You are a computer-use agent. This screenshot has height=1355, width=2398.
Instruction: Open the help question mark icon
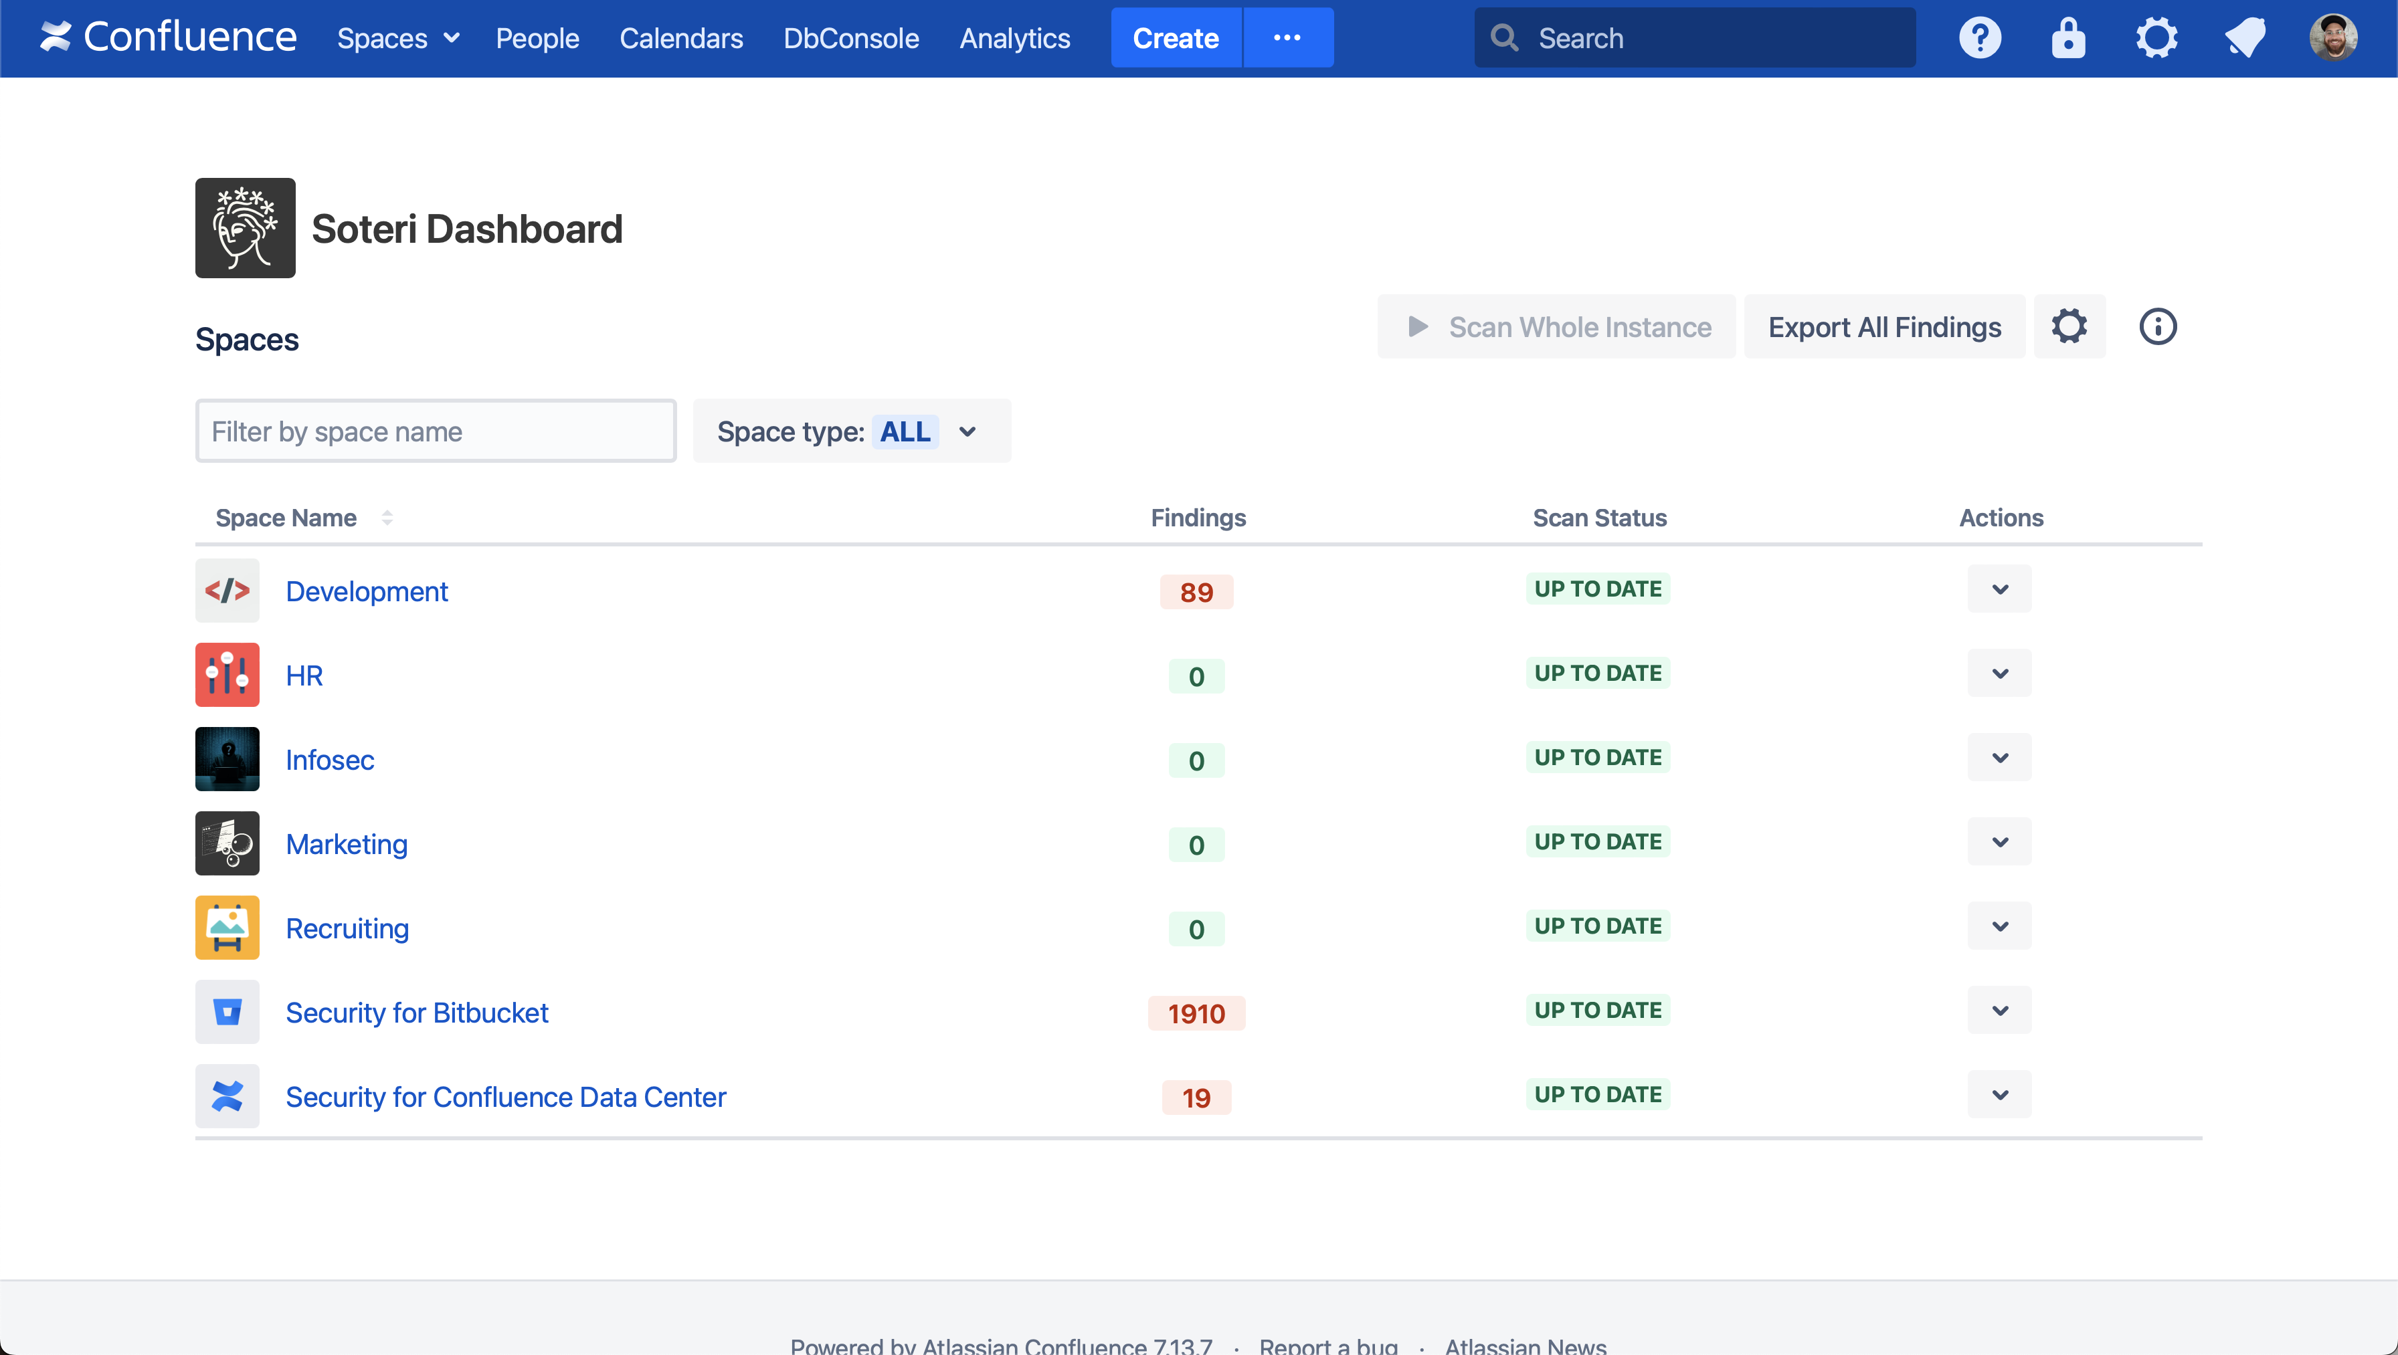pos(1980,38)
